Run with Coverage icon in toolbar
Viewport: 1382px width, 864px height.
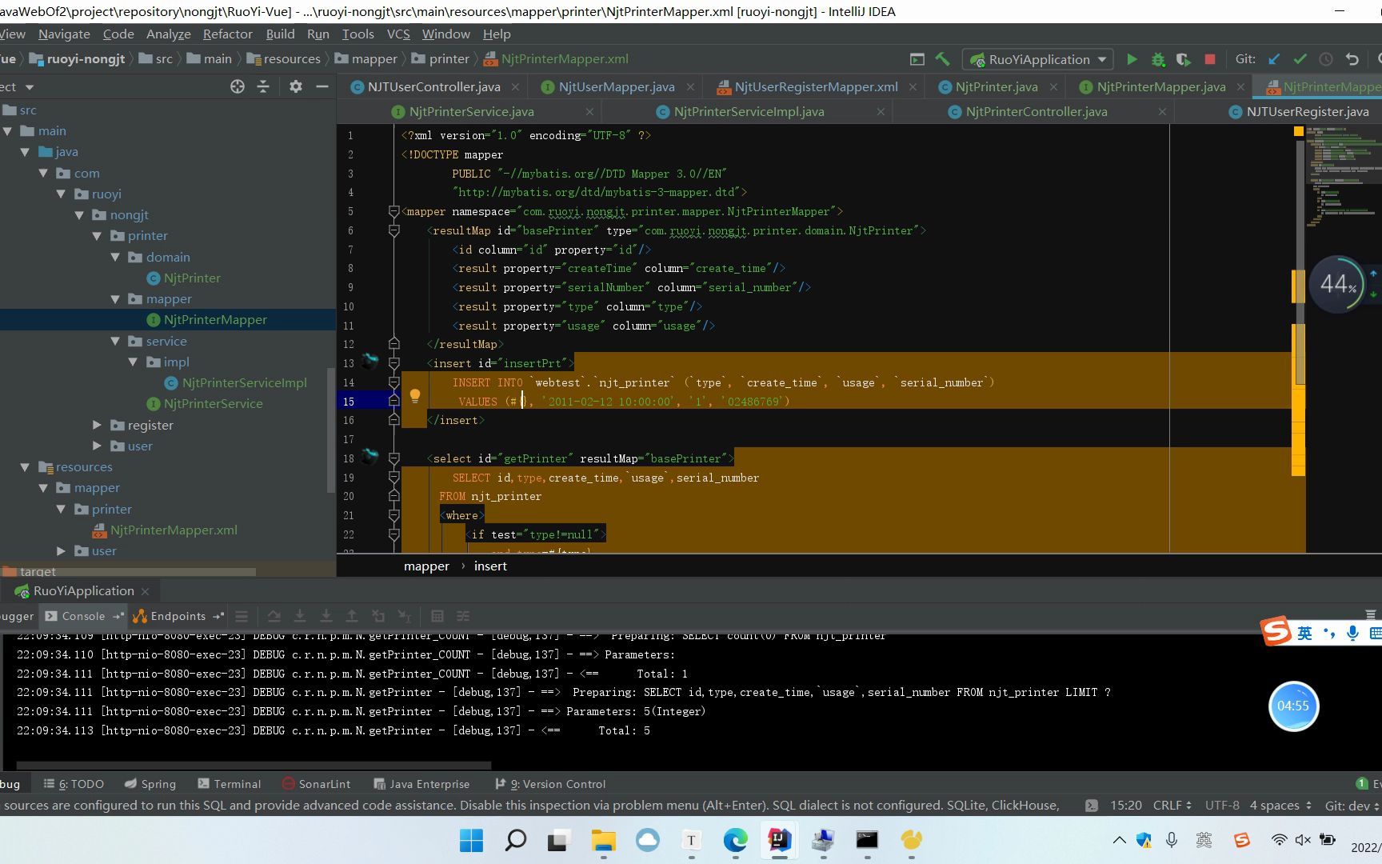tap(1184, 59)
